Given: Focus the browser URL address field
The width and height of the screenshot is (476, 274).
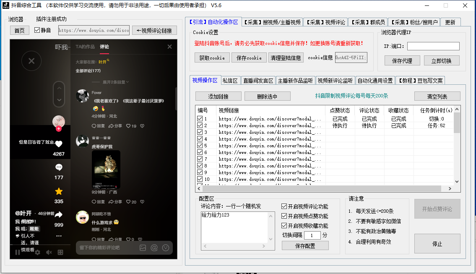Looking at the screenshot, I should [x=94, y=30].
